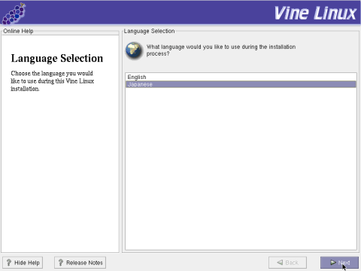Click the Vine Linux grape logo
The image size is (361, 271).
14,14
